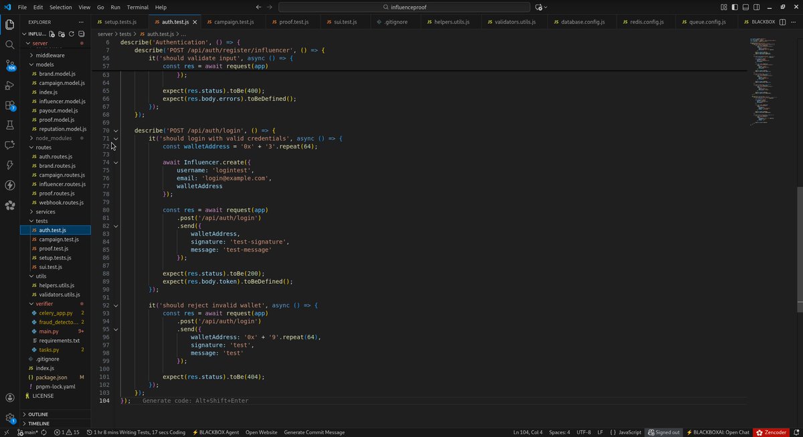Open the Accounts icon in activity bar

(x=10, y=399)
